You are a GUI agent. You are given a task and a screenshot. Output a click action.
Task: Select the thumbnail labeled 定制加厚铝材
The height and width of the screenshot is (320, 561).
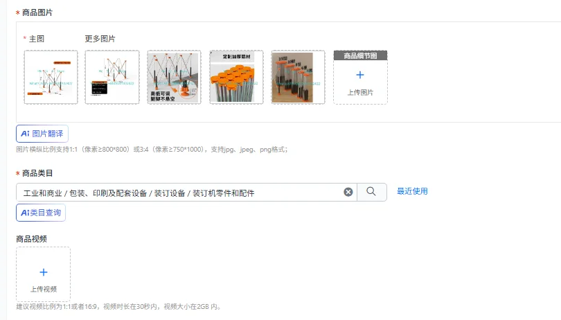click(x=236, y=77)
